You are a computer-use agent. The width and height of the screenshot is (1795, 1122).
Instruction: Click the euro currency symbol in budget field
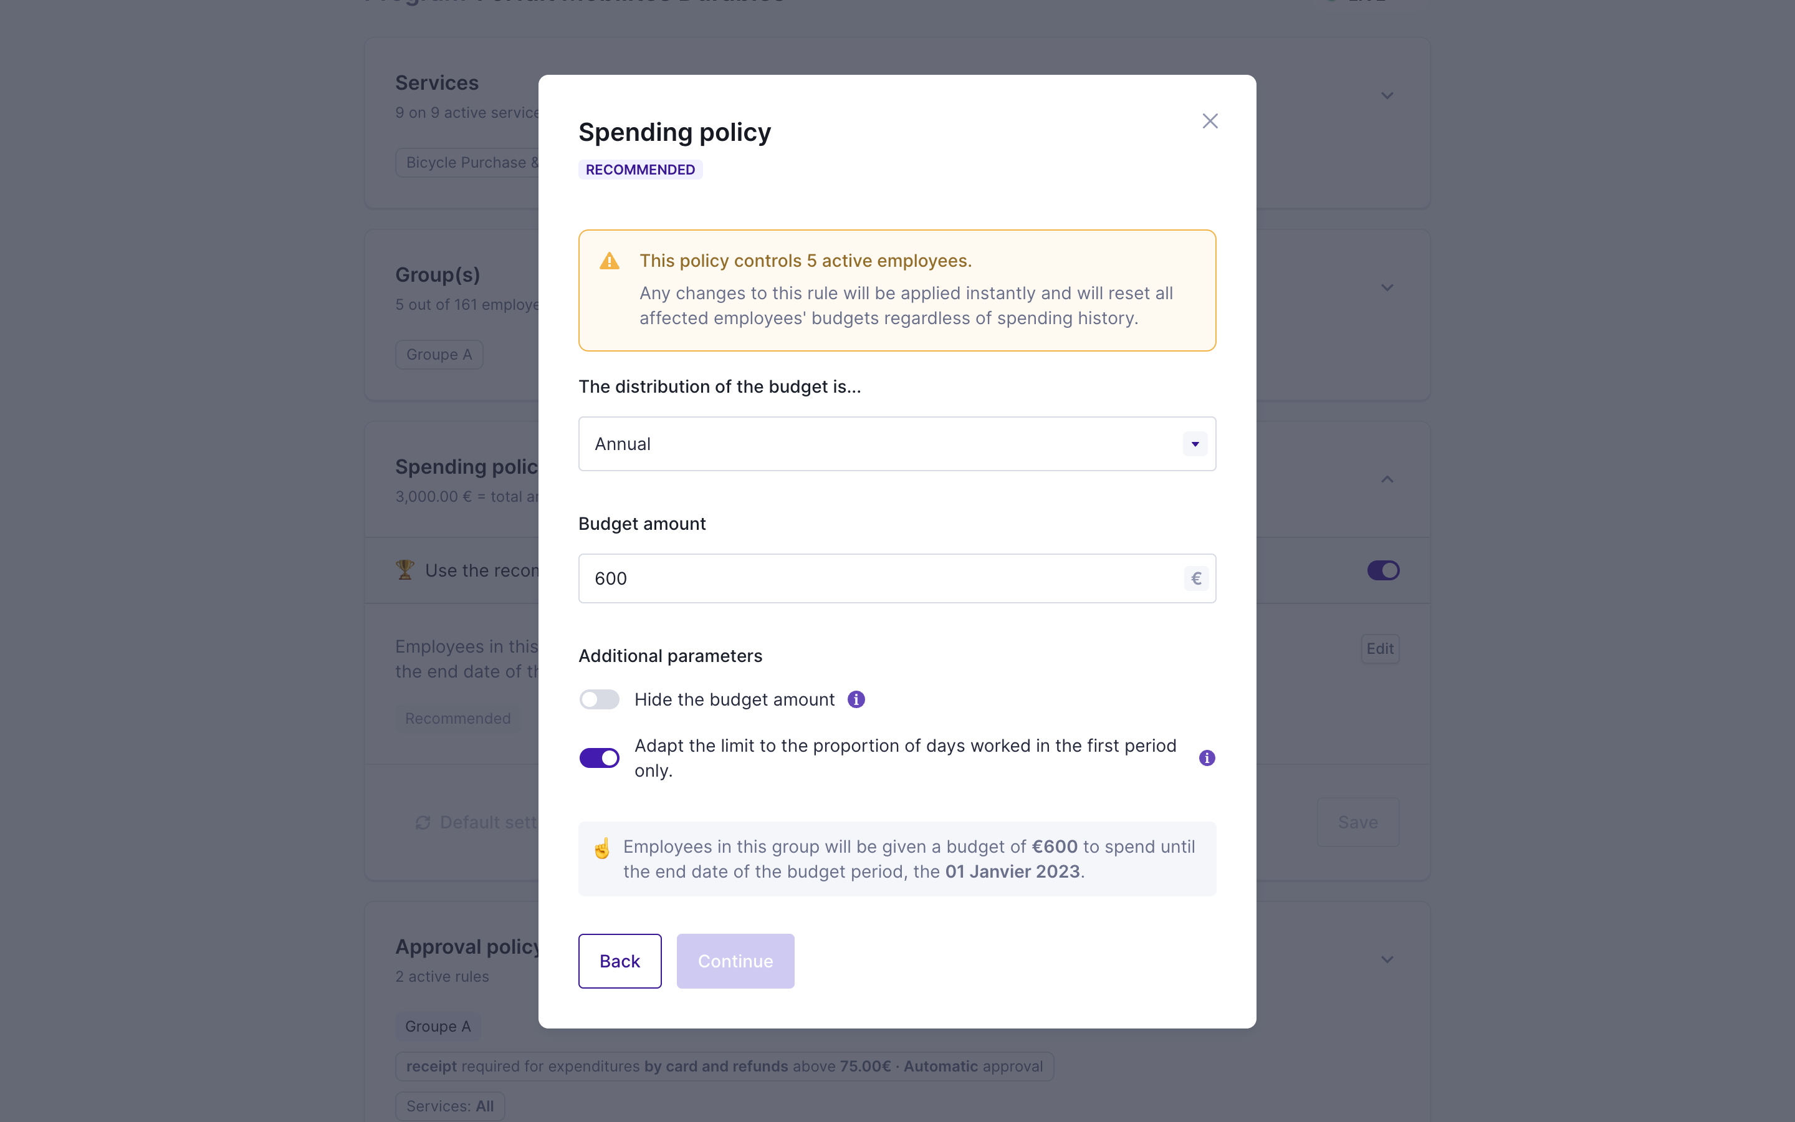1195,579
